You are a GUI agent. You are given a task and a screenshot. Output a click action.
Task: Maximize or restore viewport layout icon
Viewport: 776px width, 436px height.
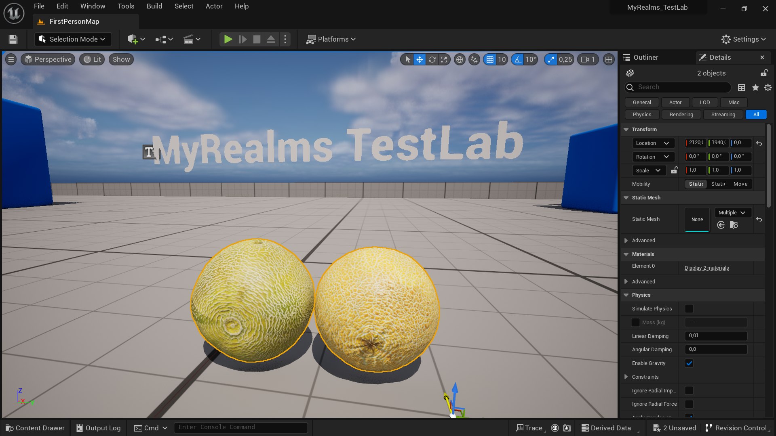(x=609, y=59)
